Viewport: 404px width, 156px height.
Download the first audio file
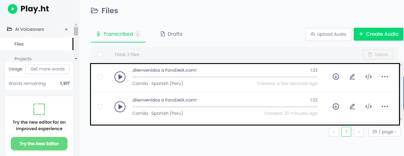click(x=336, y=77)
